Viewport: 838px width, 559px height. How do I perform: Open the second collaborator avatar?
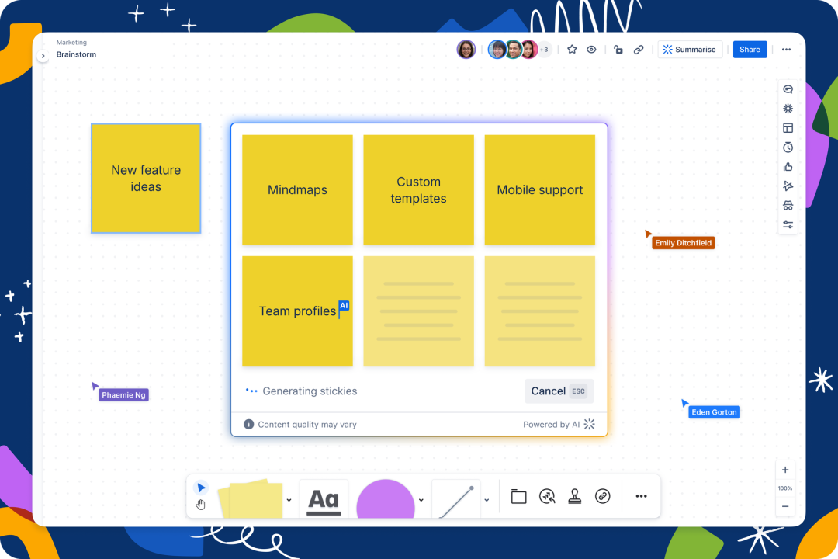[x=497, y=49]
